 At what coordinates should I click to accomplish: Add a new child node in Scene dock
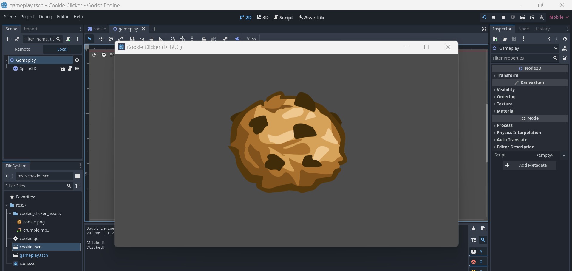tap(8, 39)
